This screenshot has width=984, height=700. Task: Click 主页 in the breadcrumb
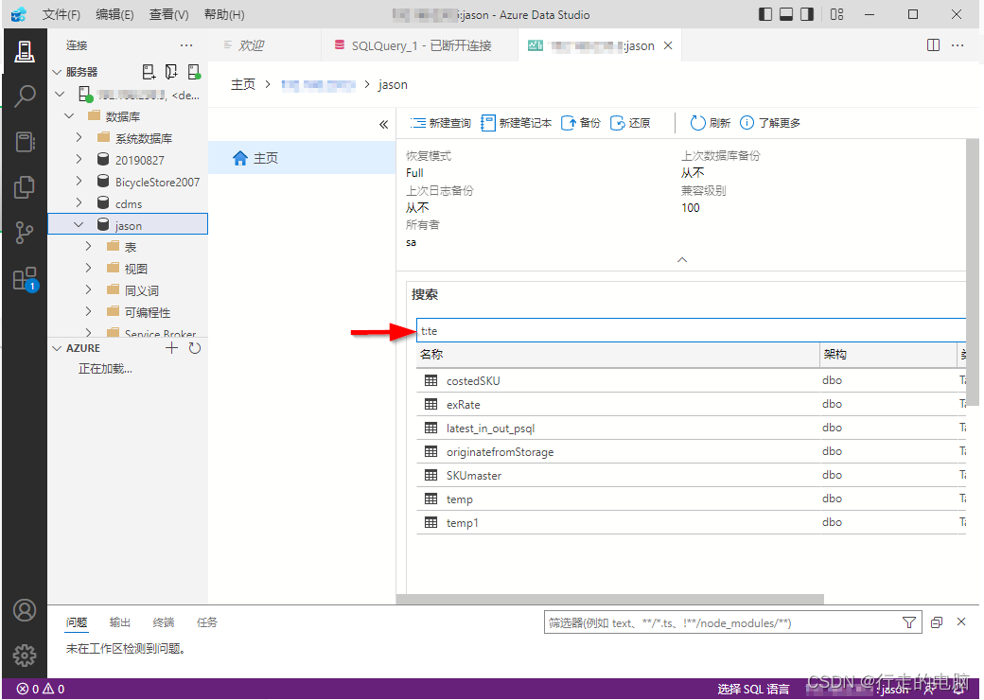click(243, 85)
